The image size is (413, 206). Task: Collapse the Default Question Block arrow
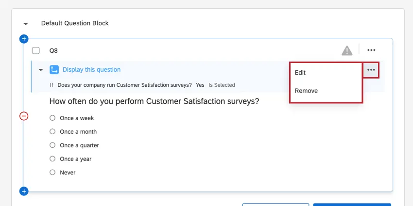(26, 24)
